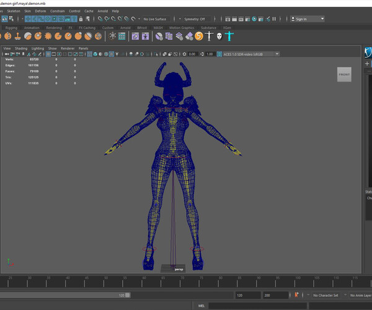Click the render current frame clapperboard icon
The width and height of the screenshot is (372, 310).
pos(234,19)
